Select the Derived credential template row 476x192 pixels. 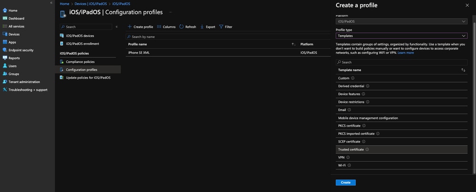[x=401, y=86]
